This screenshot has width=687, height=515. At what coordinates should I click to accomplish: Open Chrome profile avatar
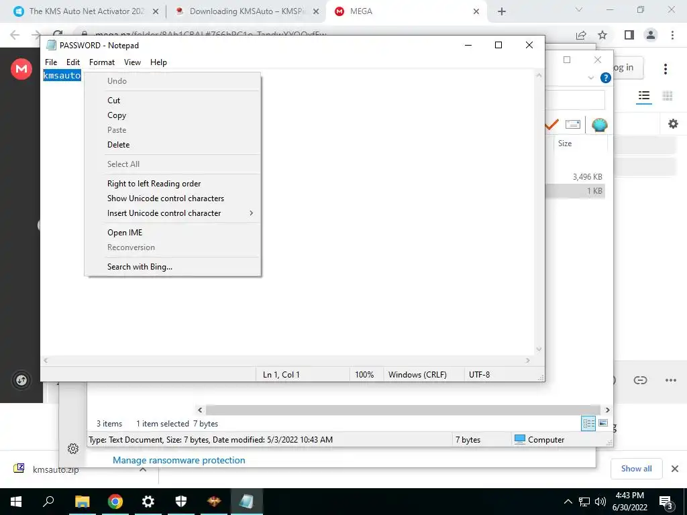pos(651,35)
